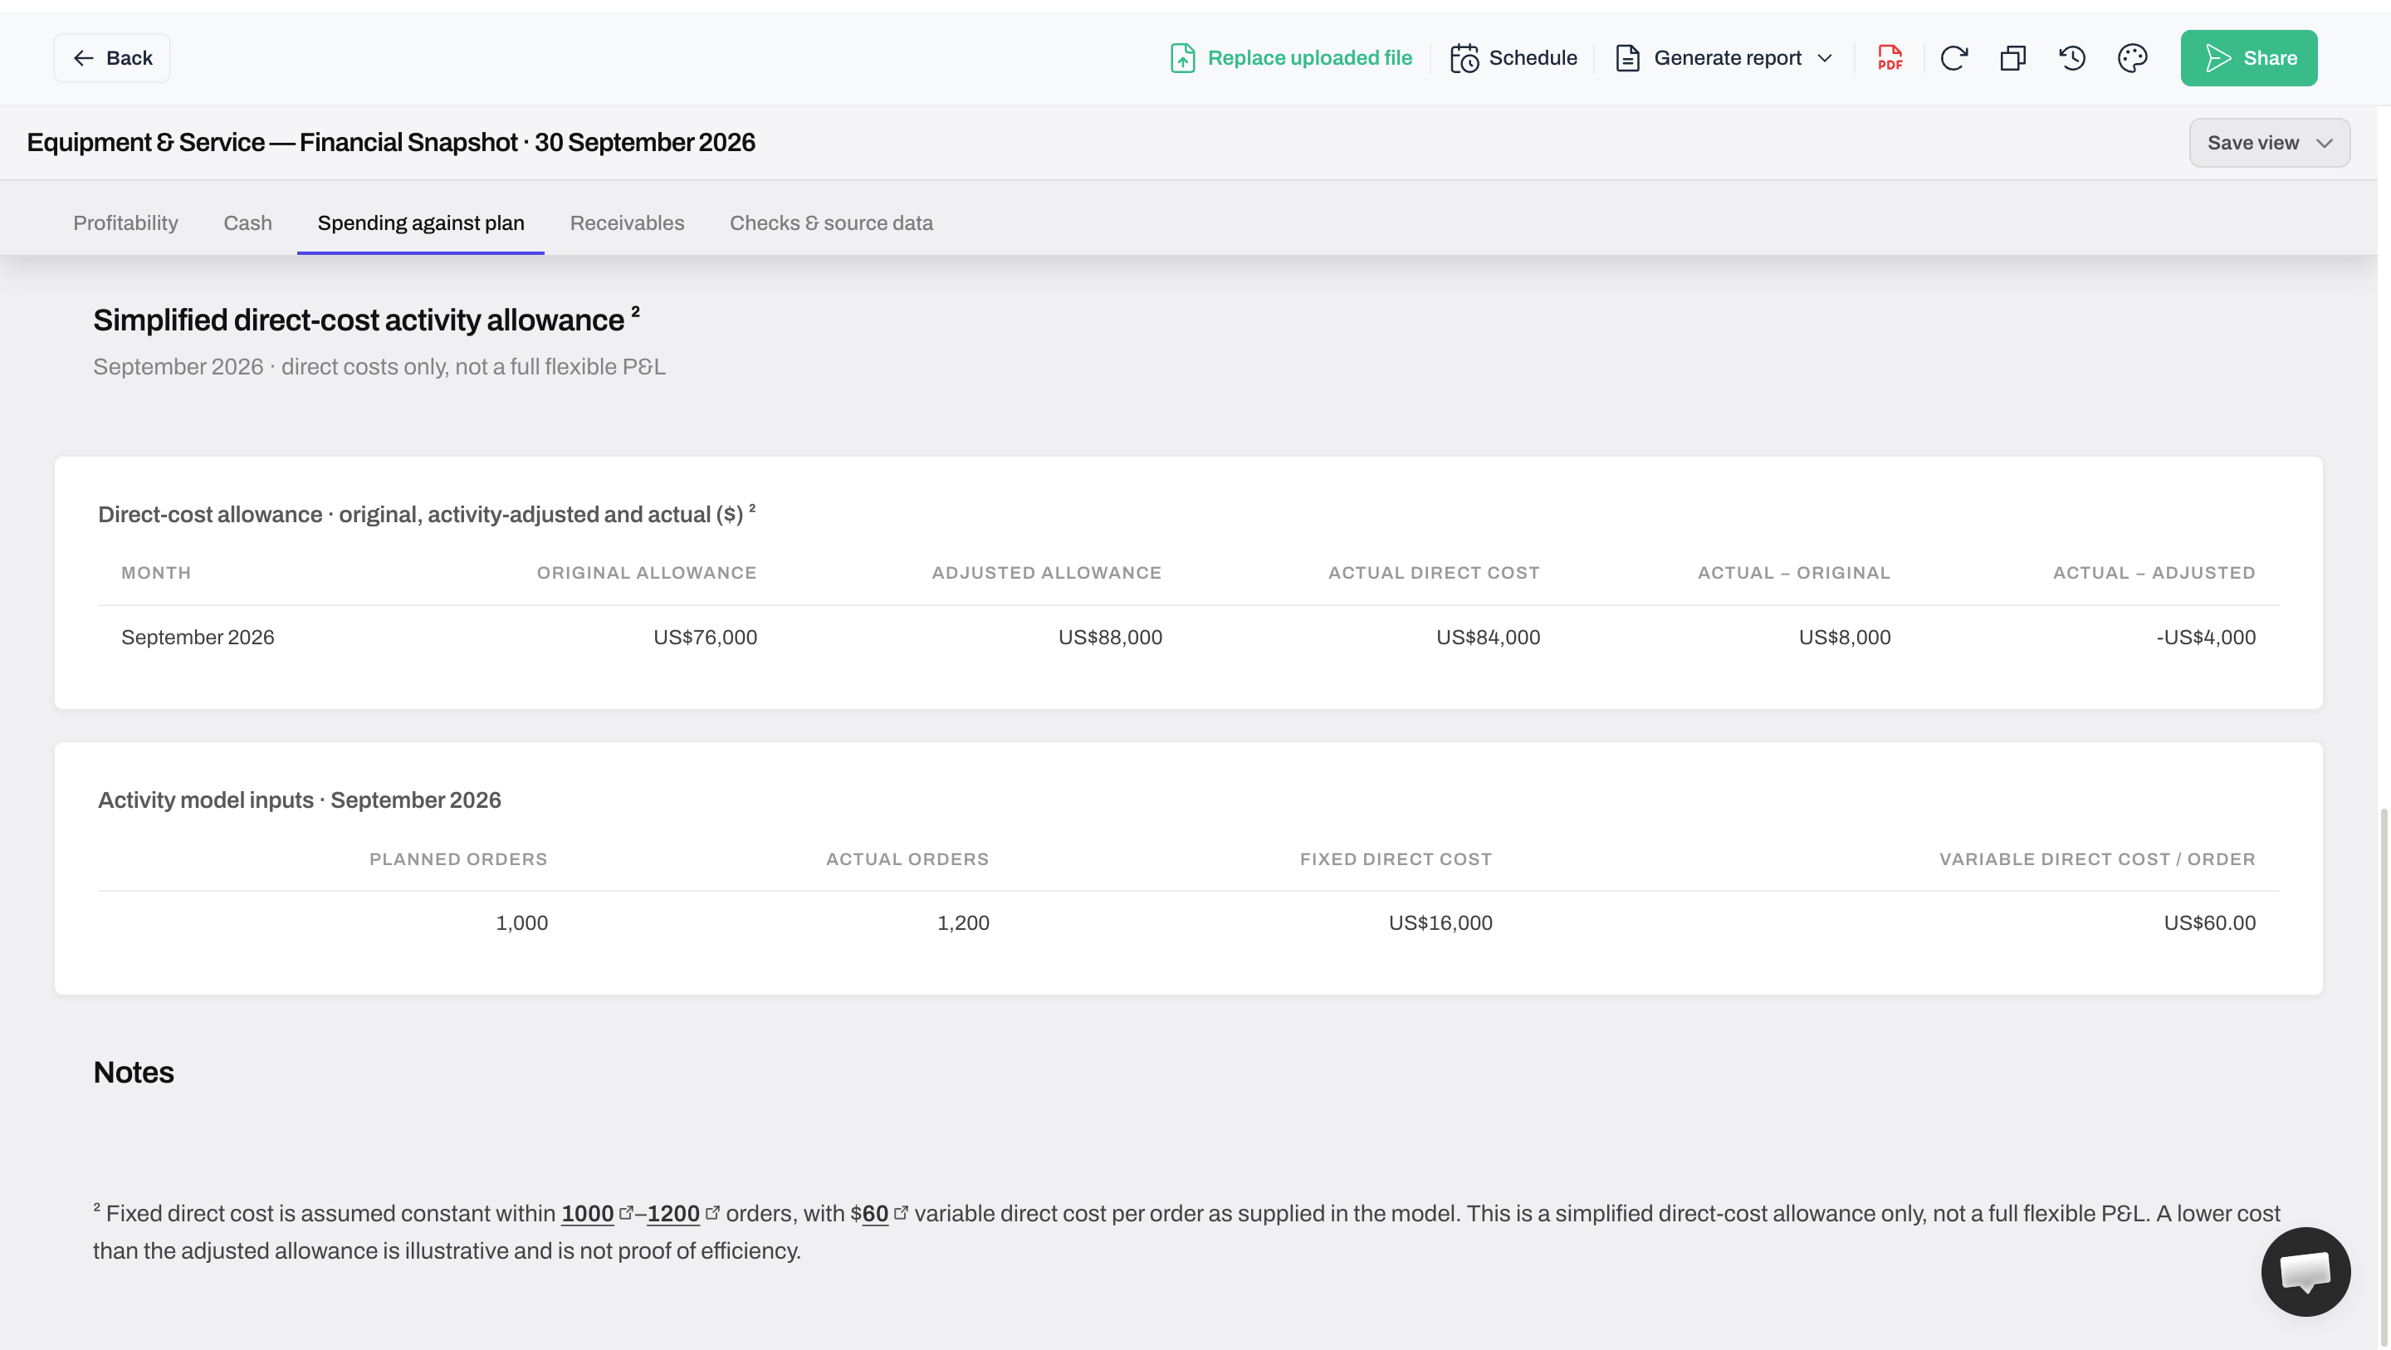Open the theme palette icon

(2132, 57)
